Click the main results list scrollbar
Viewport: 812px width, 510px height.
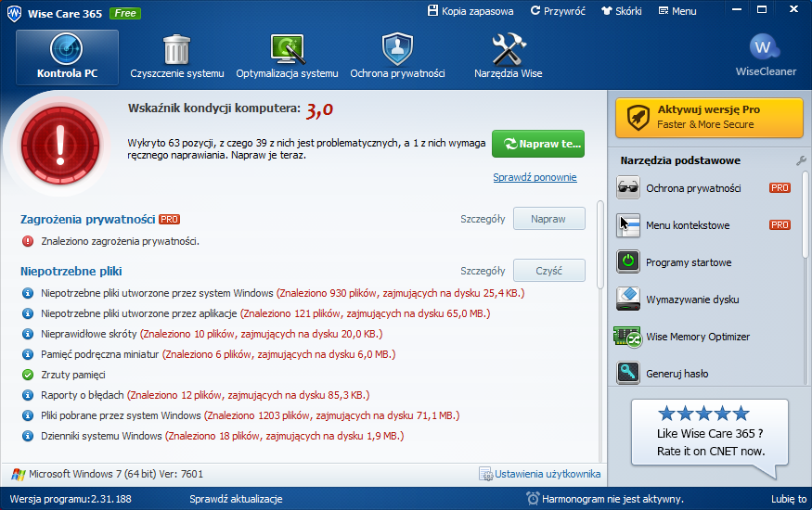(600, 244)
